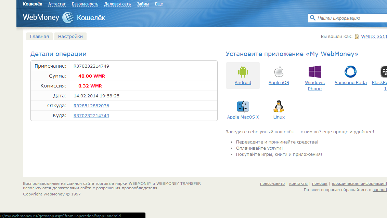The image size is (387, 218).
Task: Click the Установите приложение «My WebMoney» heading
Action: click(x=292, y=54)
